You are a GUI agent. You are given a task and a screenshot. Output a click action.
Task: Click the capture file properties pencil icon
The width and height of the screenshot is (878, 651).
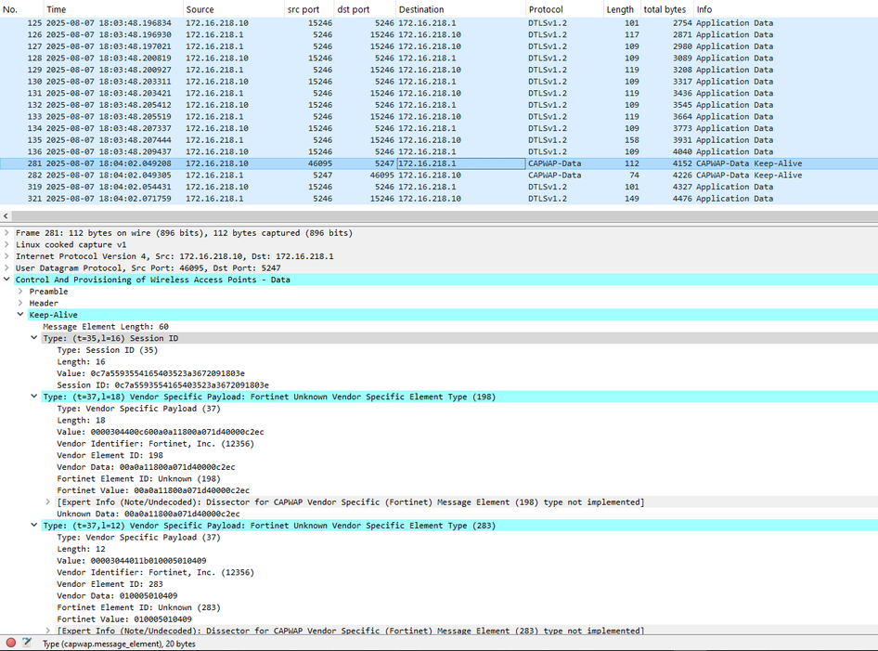26,643
